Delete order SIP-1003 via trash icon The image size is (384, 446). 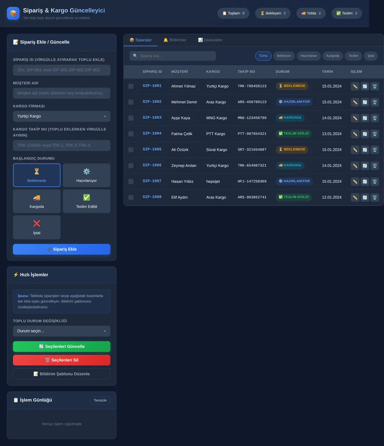[x=375, y=118]
